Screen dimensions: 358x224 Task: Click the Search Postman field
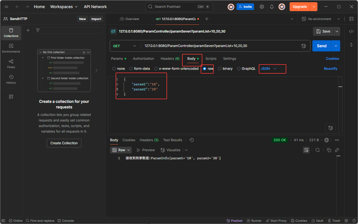(x=179, y=7)
